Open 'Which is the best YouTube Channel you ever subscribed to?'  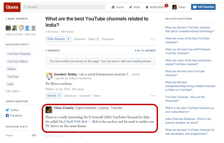pyautogui.click(x=190, y=110)
